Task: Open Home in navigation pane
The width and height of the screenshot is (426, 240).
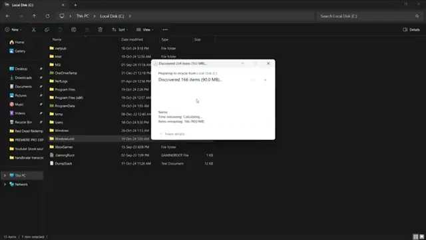Action: pos(17,42)
